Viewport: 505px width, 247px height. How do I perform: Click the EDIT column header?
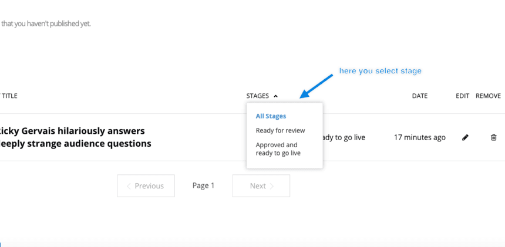coord(462,96)
